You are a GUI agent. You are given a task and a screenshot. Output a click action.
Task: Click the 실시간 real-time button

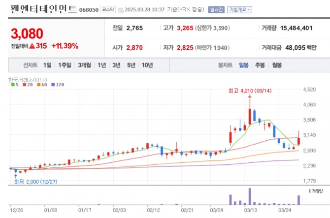pos(216,9)
